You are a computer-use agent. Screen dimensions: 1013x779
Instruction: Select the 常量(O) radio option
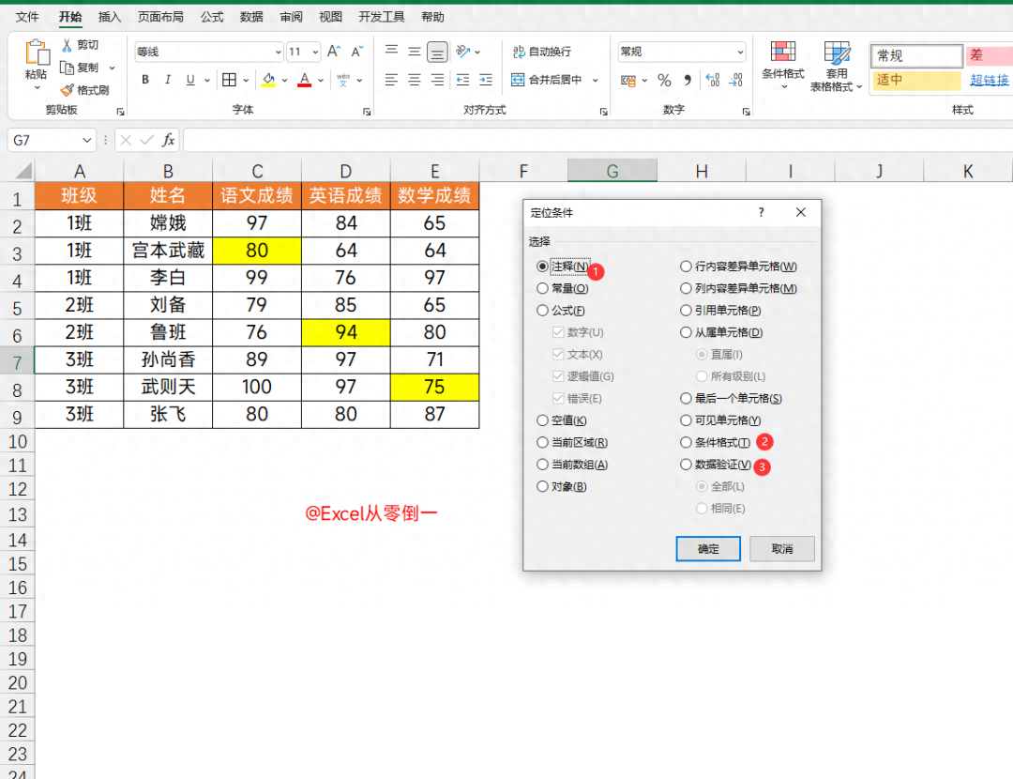pyautogui.click(x=543, y=288)
